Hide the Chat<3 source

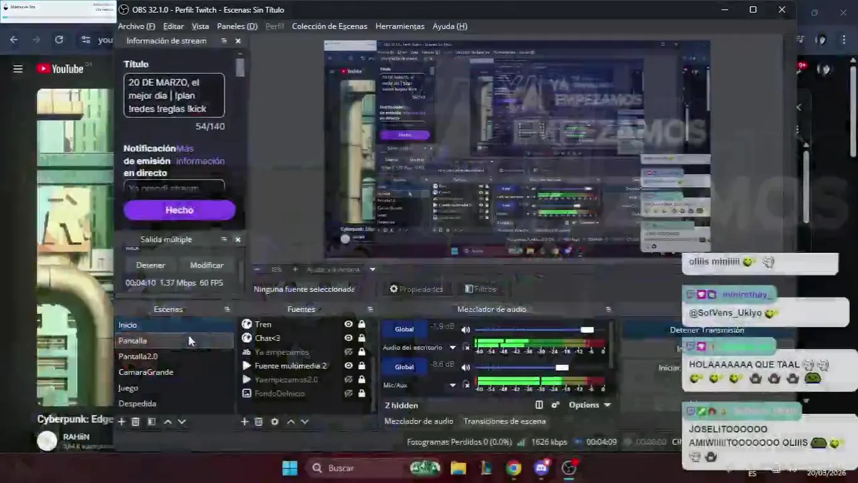[348, 338]
